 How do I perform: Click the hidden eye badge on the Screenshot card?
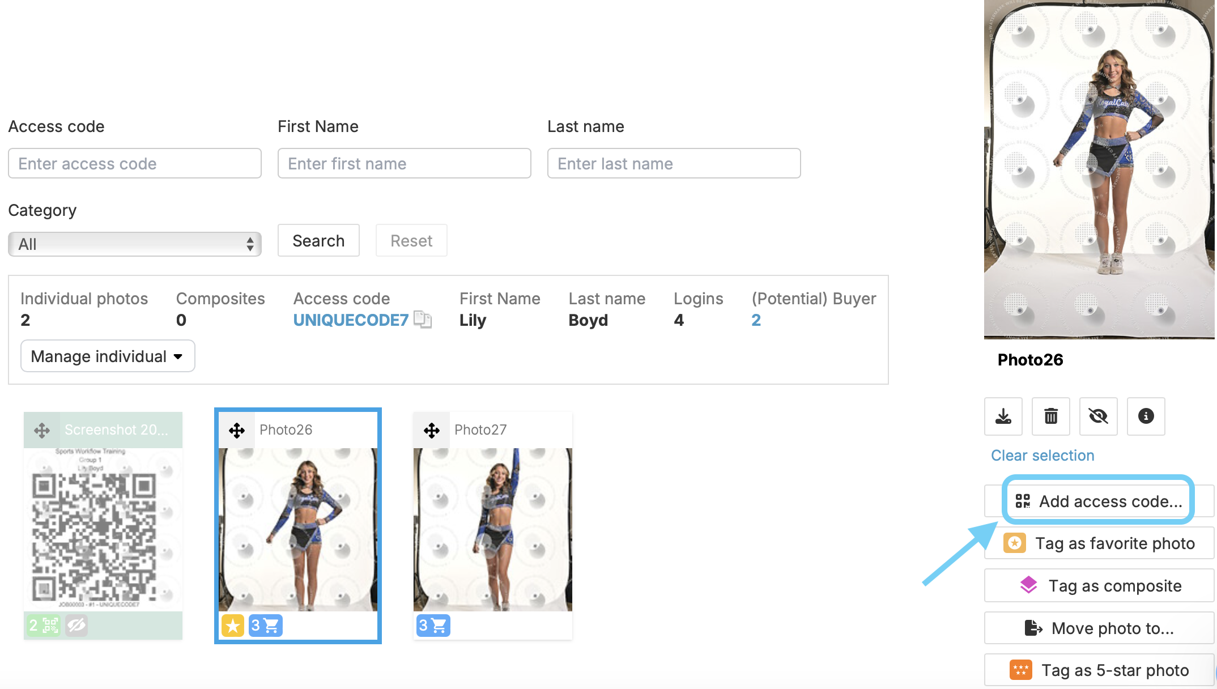(76, 626)
